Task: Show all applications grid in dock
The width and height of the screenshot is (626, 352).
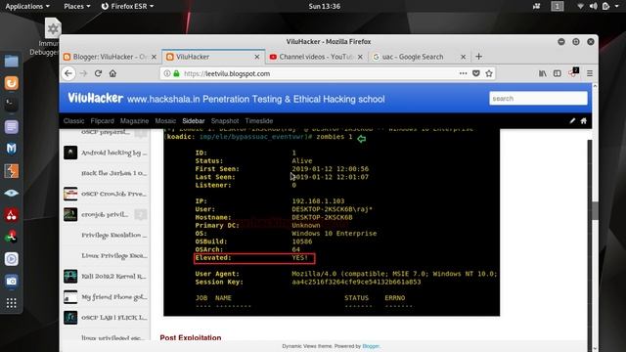Action: click(11, 303)
